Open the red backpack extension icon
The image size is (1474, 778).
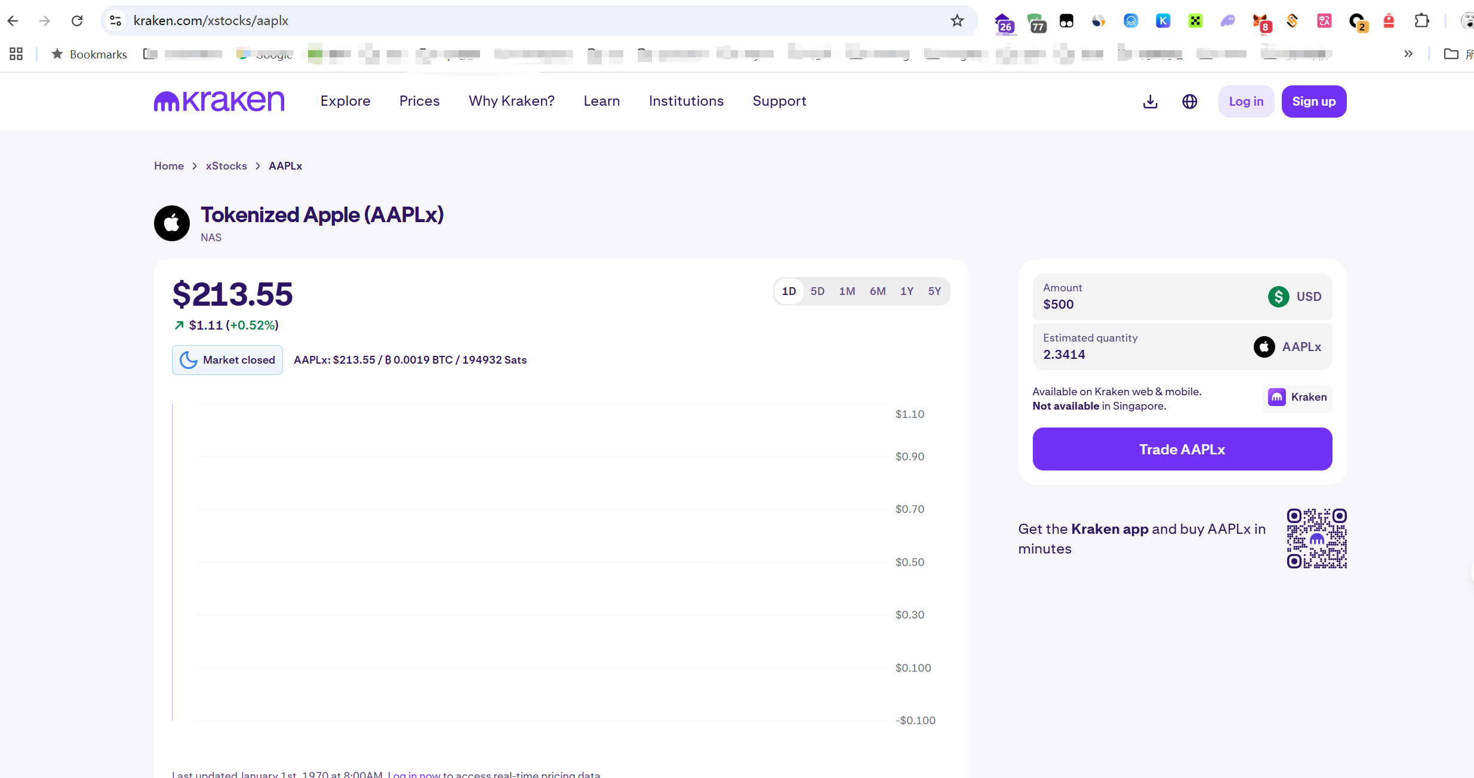click(x=1389, y=21)
